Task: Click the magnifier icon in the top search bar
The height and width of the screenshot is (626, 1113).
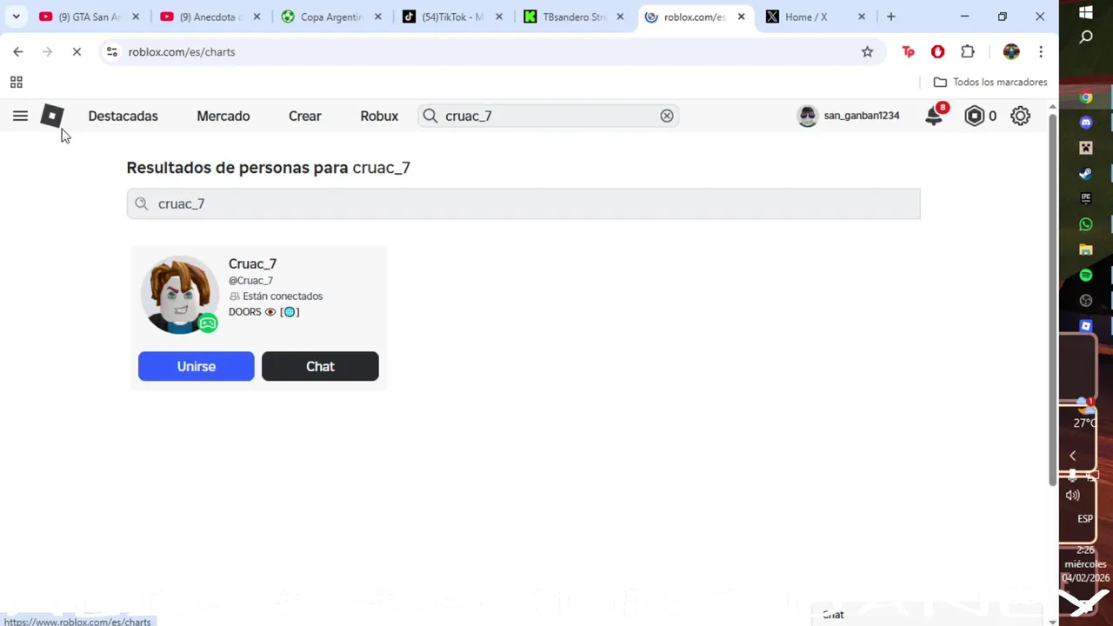Action: click(430, 116)
